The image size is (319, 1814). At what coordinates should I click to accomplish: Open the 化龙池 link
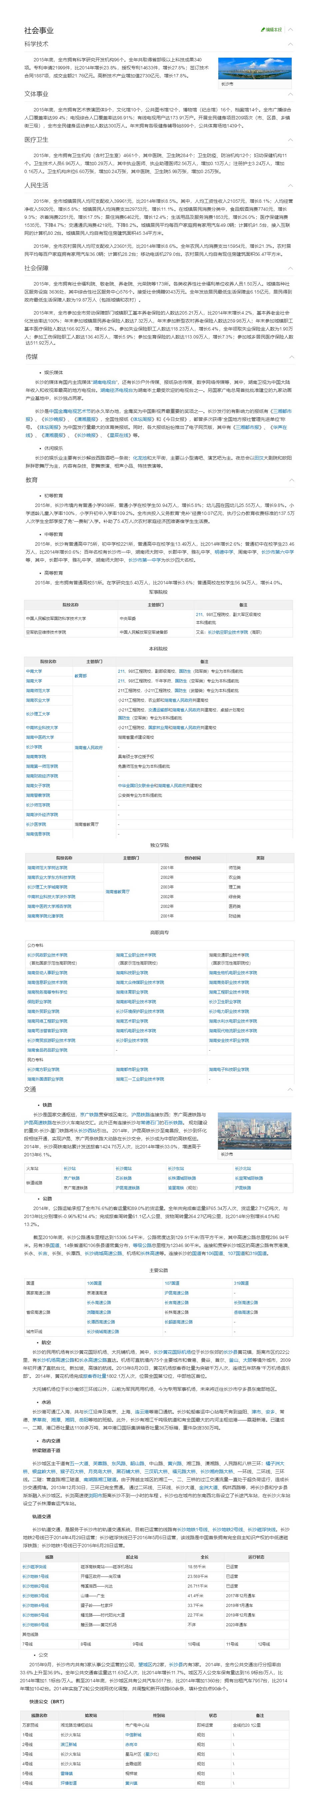pyautogui.click(x=139, y=457)
